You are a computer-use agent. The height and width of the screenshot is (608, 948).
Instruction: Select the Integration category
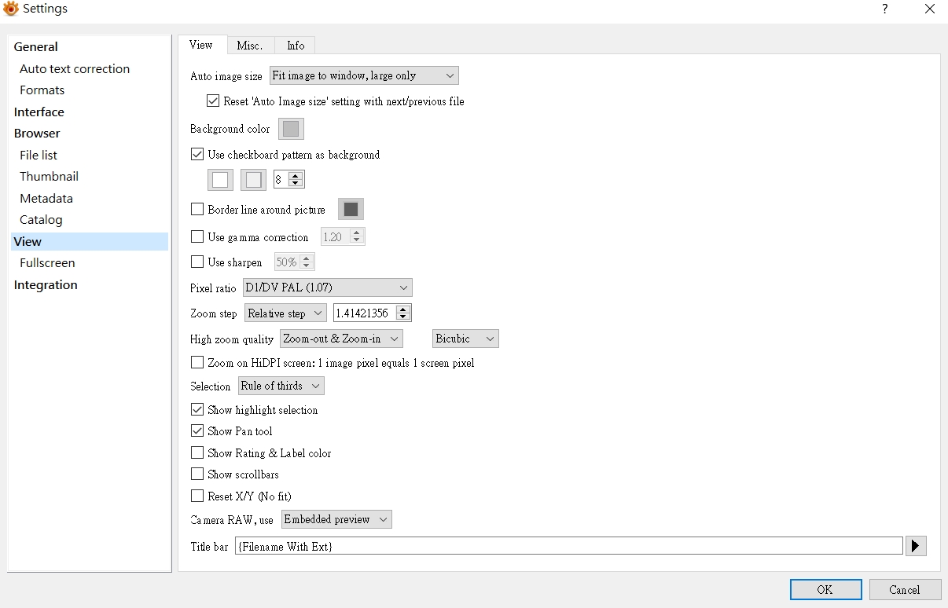(46, 285)
